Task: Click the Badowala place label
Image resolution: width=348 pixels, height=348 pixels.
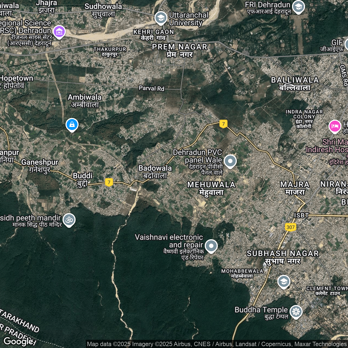Action: [x=155, y=172]
